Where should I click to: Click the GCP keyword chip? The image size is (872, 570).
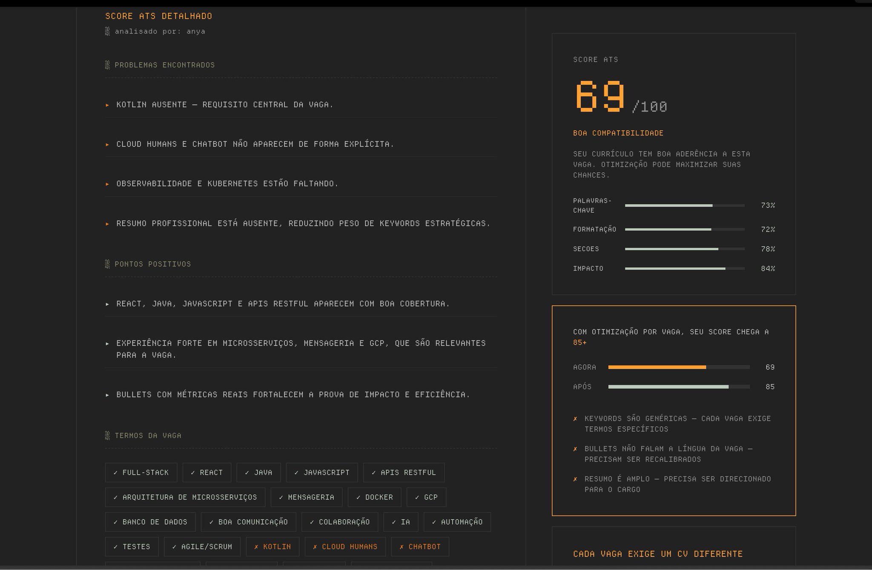426,497
